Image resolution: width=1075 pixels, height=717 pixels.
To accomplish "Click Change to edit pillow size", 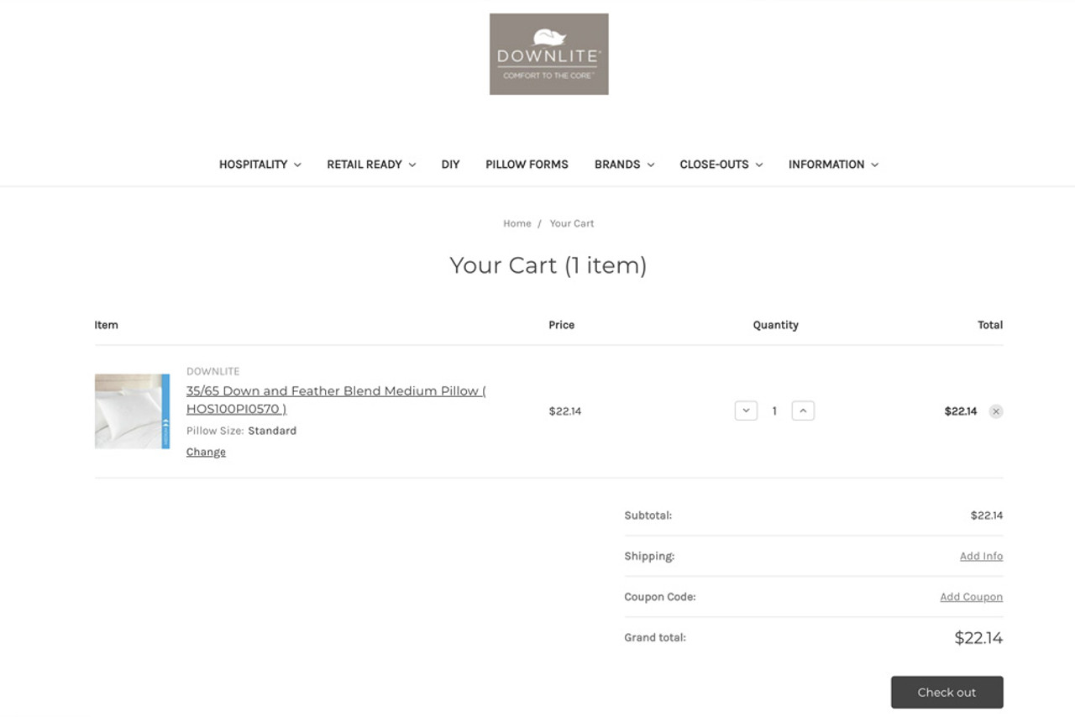I will coord(206,452).
